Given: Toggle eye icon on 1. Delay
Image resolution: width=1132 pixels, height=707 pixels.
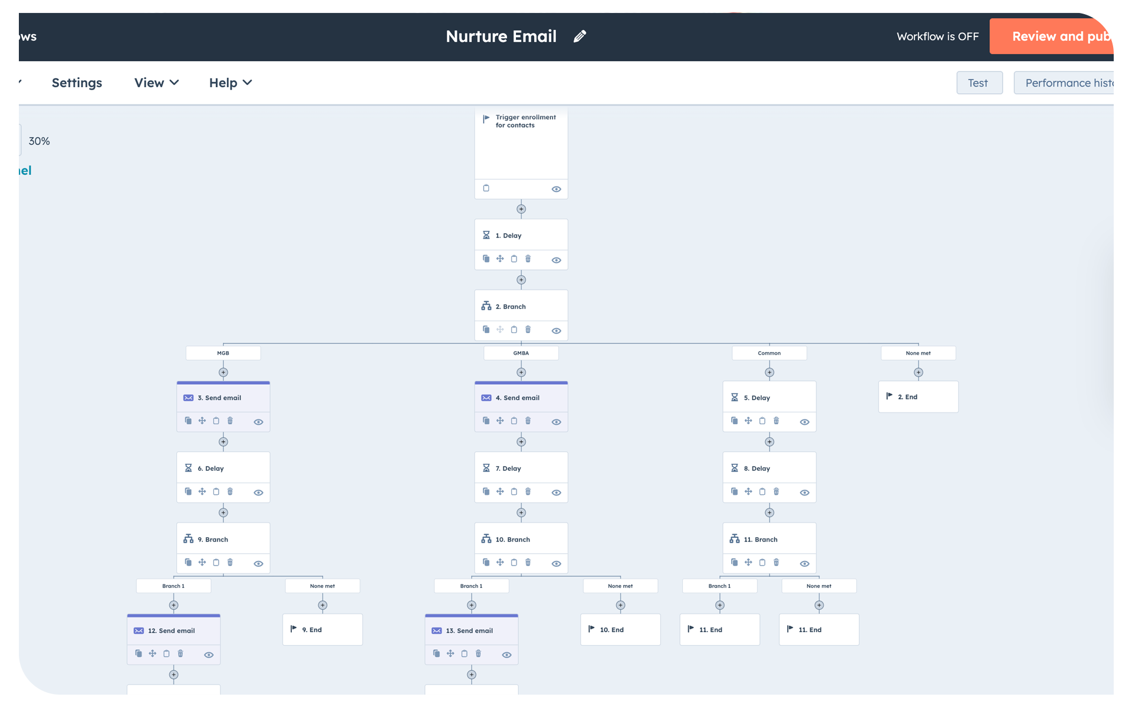Looking at the screenshot, I should (x=556, y=260).
